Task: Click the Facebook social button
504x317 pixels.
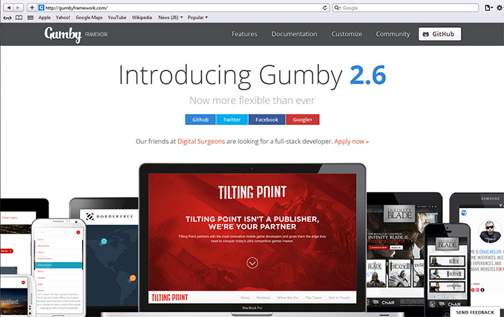Action: [x=267, y=120]
